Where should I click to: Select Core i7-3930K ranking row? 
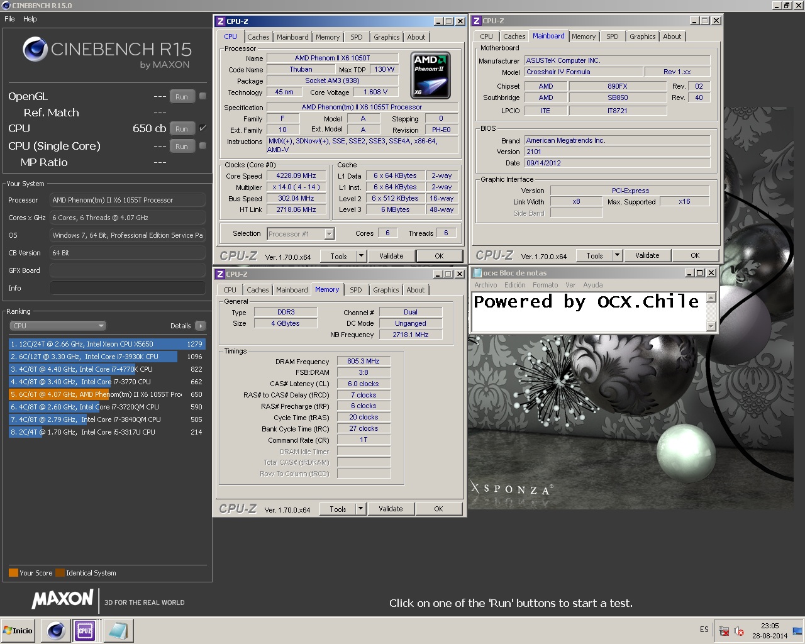(x=106, y=357)
